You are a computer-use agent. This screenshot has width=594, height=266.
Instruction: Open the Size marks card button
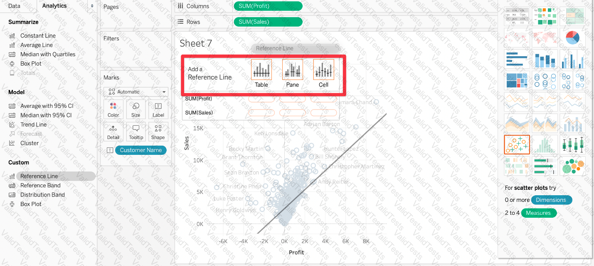point(136,109)
